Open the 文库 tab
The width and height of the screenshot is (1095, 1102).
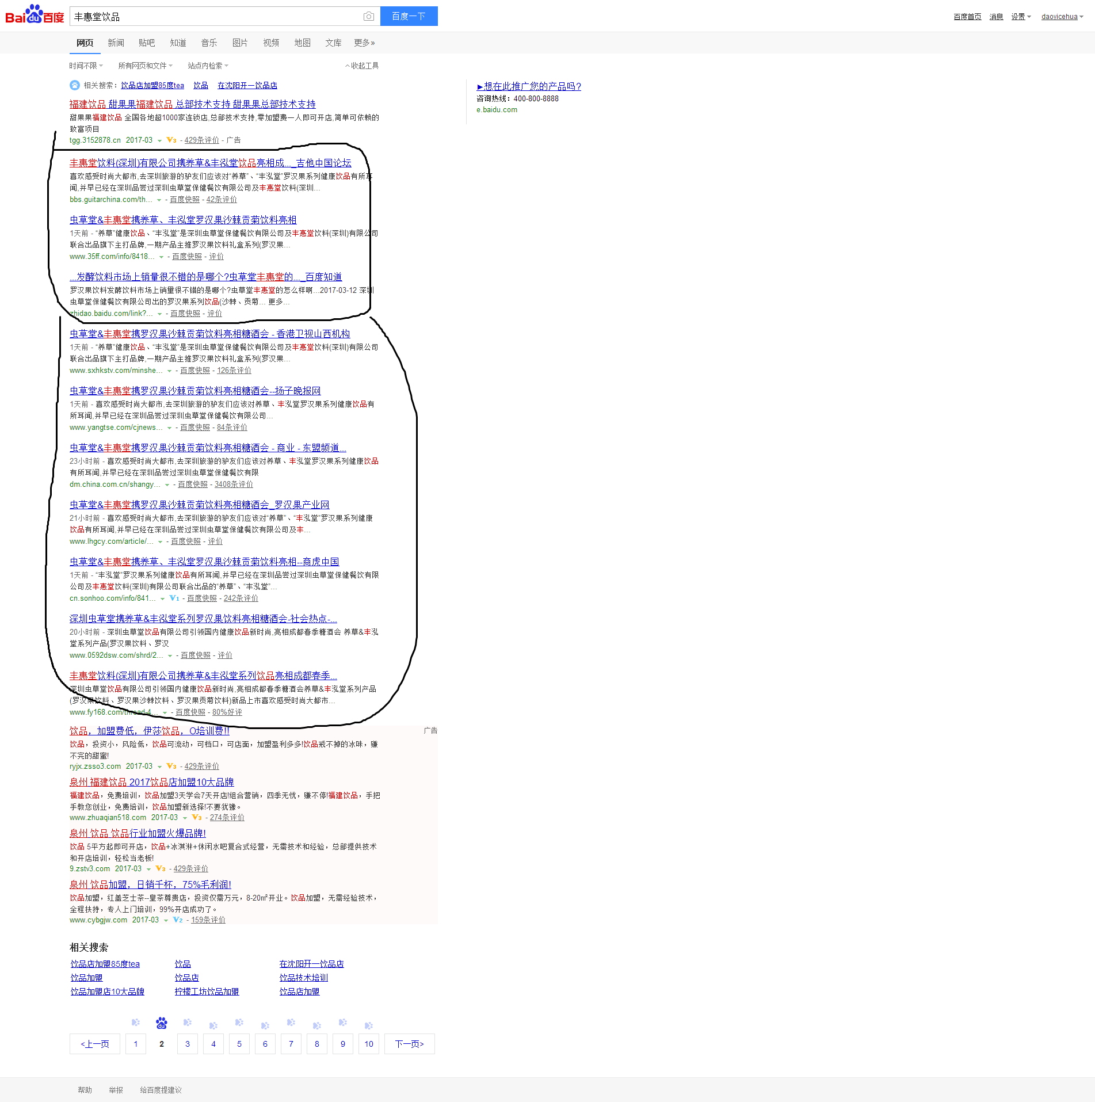tap(333, 43)
